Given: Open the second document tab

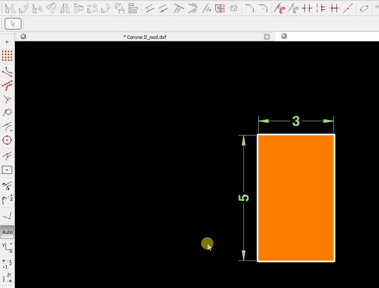Looking at the screenshot, I should (327, 36).
